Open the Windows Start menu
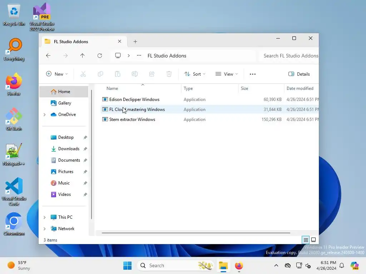 click(128, 265)
